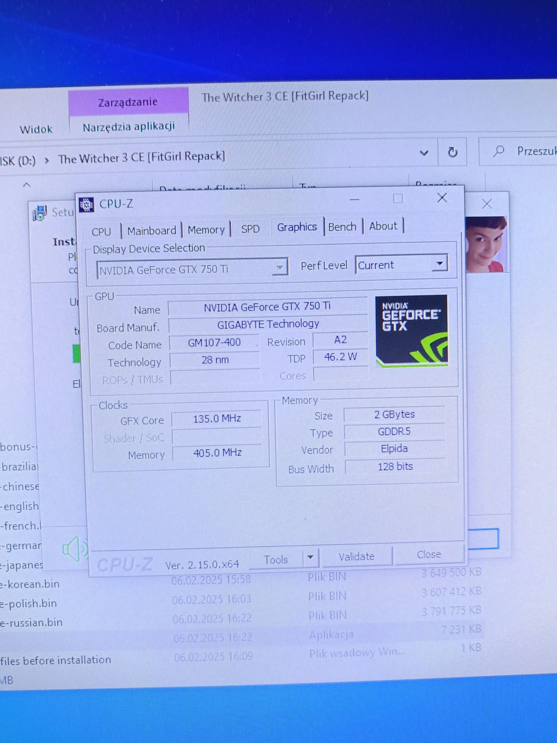Open Narzędzia aplikacji ribbon tab
This screenshot has height=743, width=557.
(128, 127)
